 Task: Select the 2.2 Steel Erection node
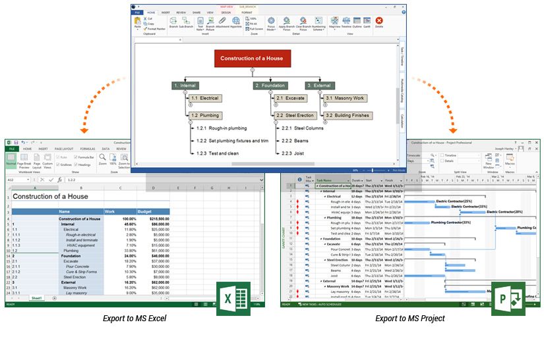click(295, 115)
